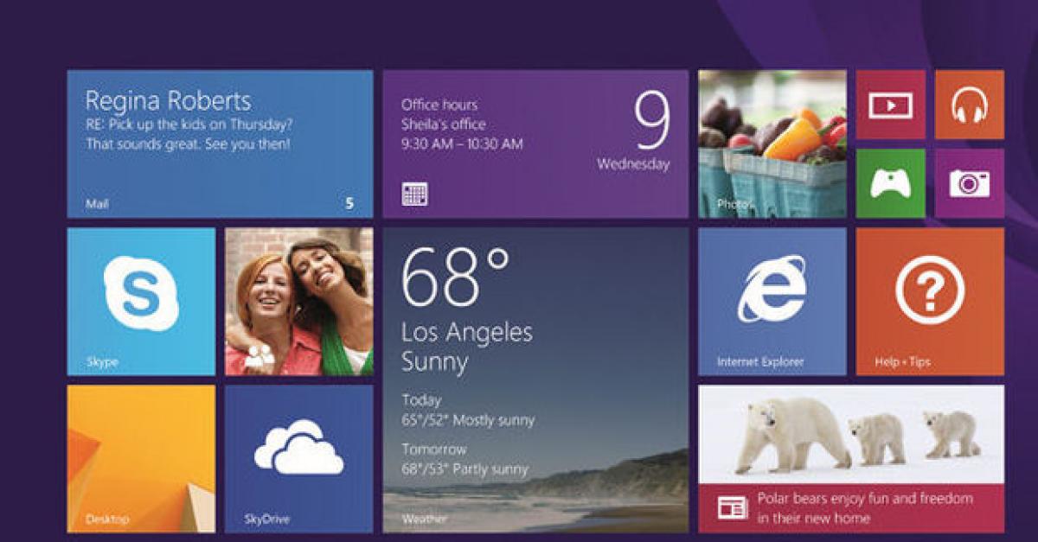The width and height of the screenshot is (1038, 542).
Task: Click the 68° temperature reading
Action: pyautogui.click(x=456, y=278)
